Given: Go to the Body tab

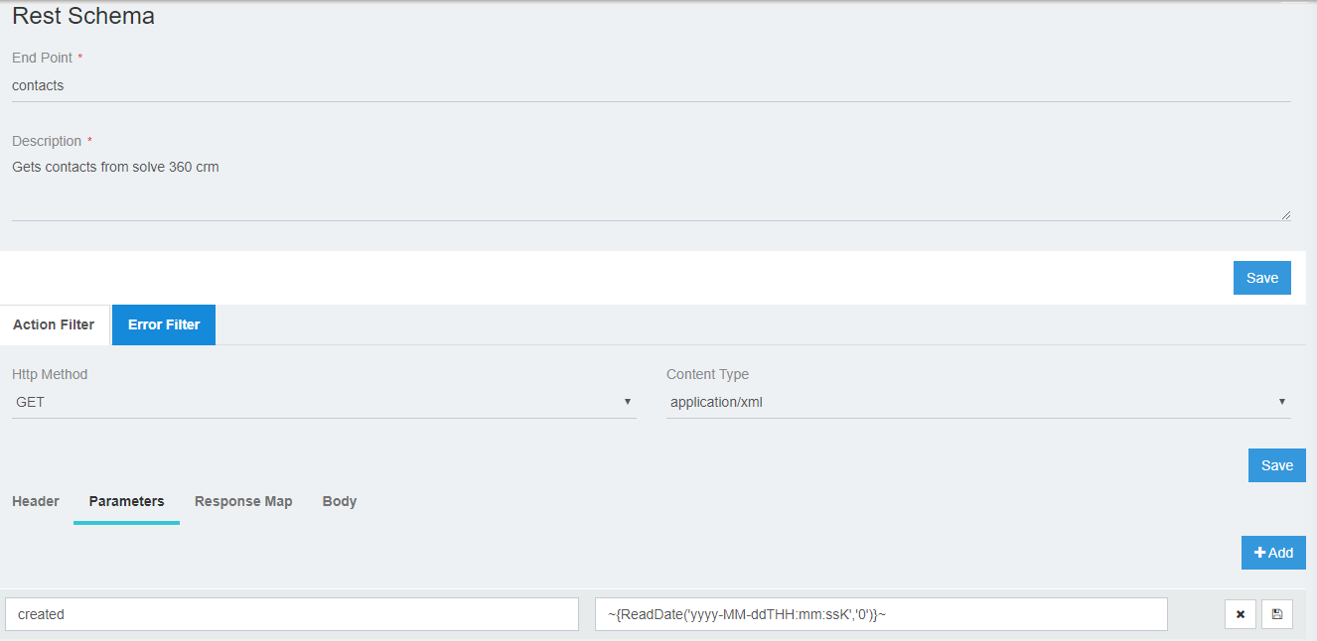Looking at the screenshot, I should [340, 501].
